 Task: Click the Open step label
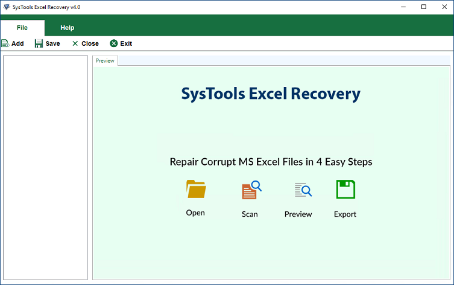point(195,213)
